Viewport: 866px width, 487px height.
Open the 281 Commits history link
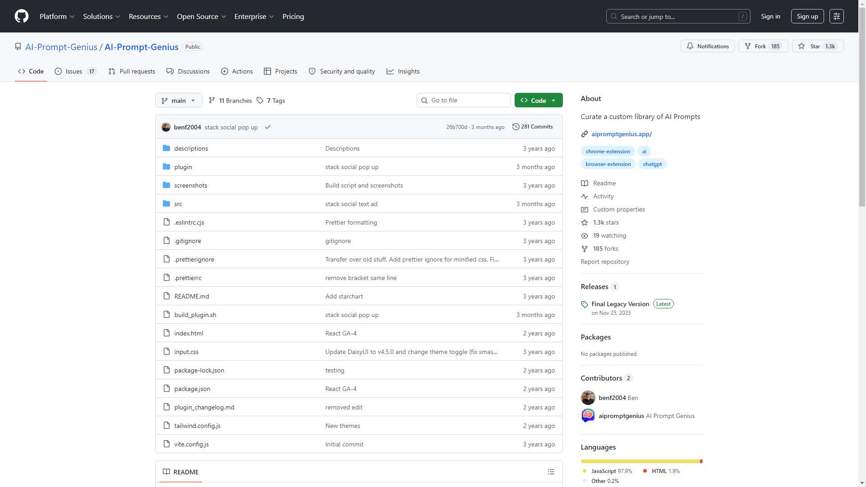click(533, 127)
